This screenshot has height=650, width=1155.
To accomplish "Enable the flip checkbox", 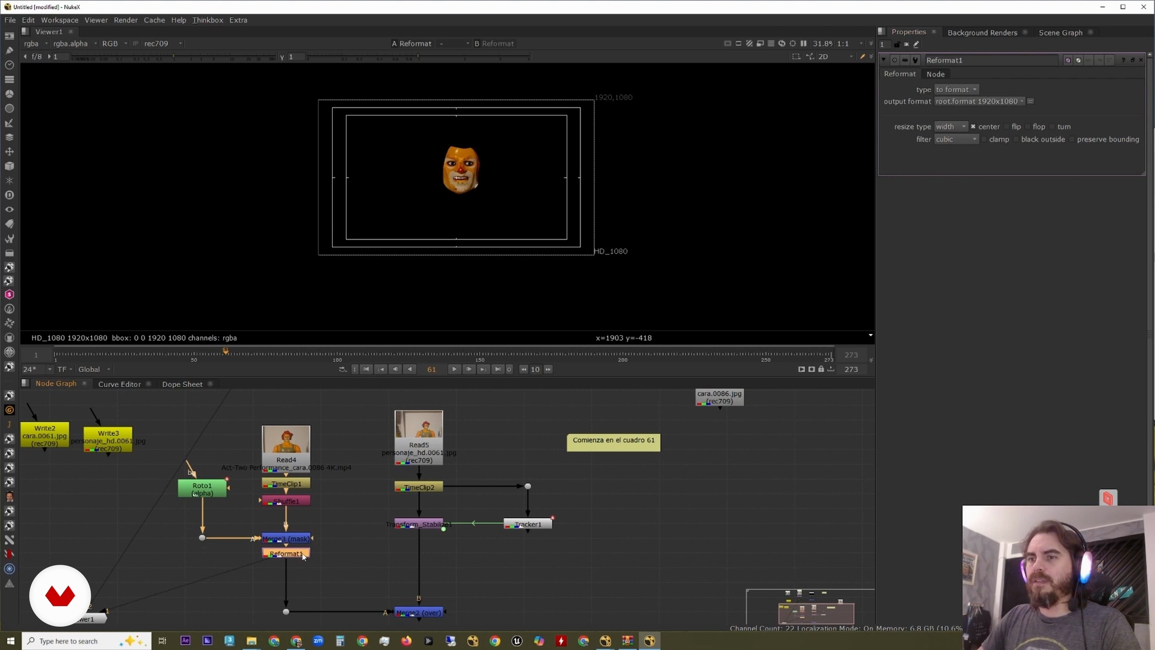I will point(1006,127).
